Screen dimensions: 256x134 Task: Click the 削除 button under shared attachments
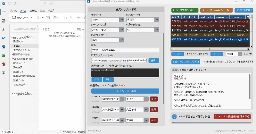tap(108, 80)
